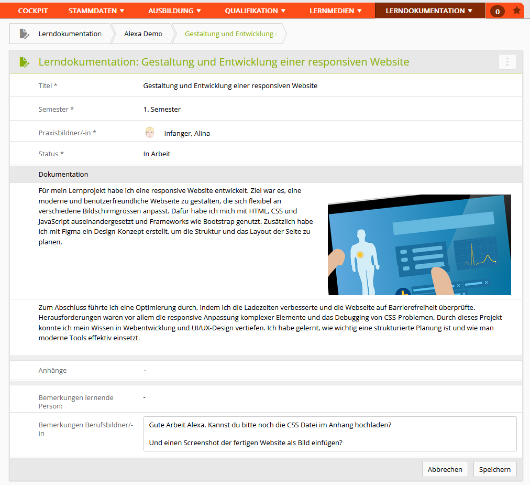
Task: Open the Qualifikation dropdown menu
Action: pyautogui.click(x=255, y=10)
